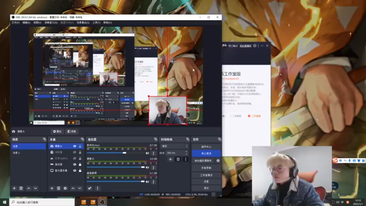
Task: Show the 文本 (GDI+) source eye icon
Action: click(x=75, y=158)
